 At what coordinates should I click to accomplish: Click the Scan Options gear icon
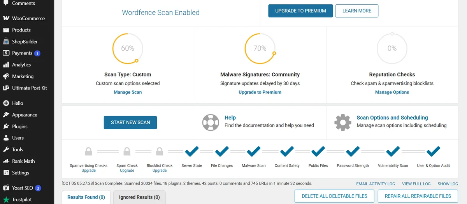[x=343, y=122]
